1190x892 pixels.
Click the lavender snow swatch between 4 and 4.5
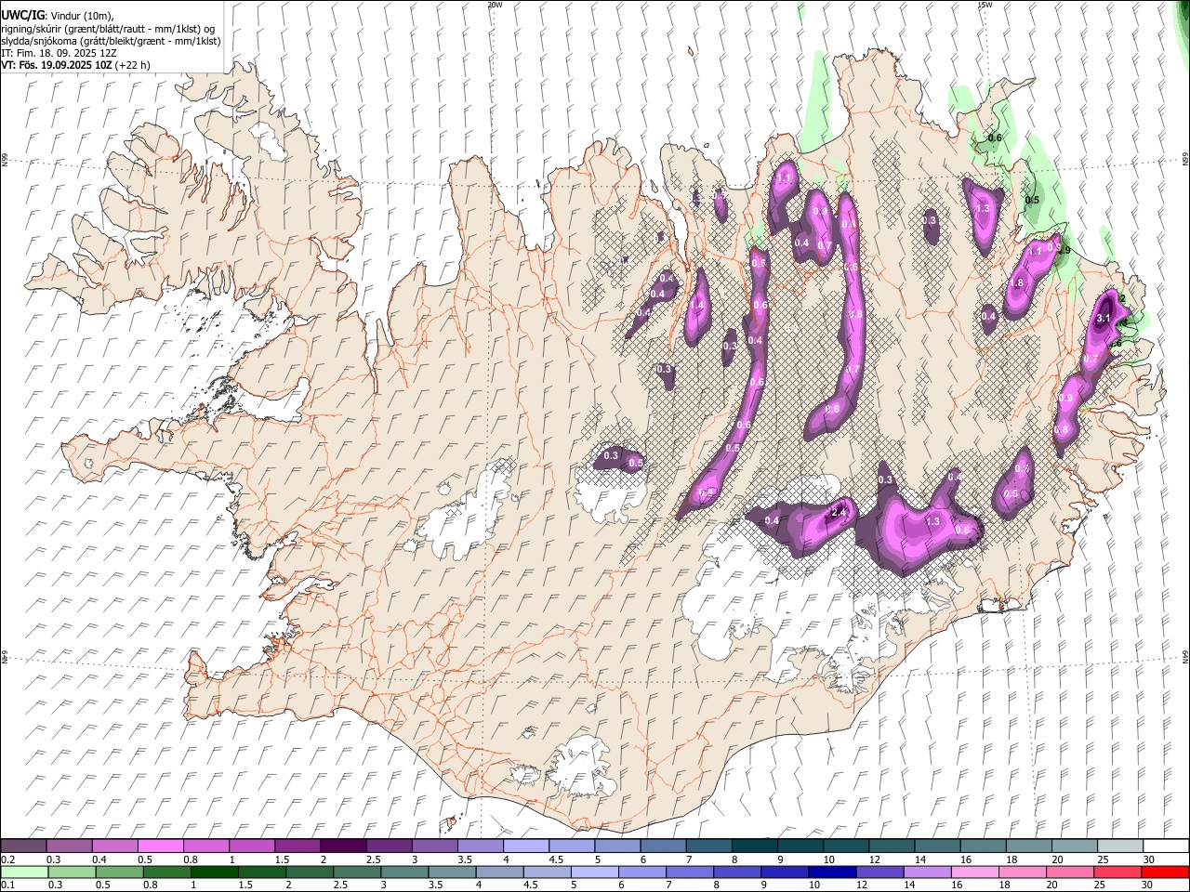(x=526, y=846)
